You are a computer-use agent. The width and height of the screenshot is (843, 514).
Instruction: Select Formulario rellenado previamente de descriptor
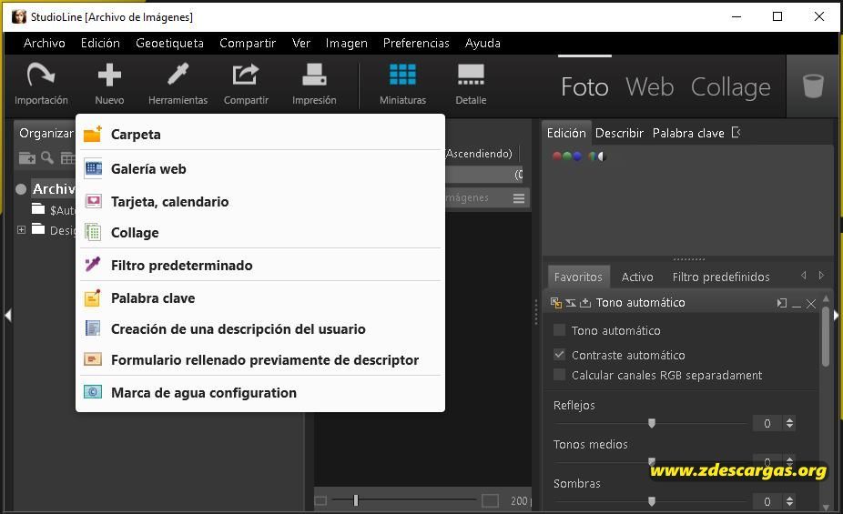(x=260, y=360)
